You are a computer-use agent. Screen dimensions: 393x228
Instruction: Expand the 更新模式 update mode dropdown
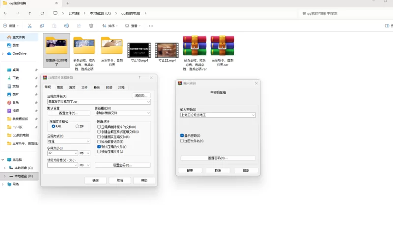pos(122,113)
